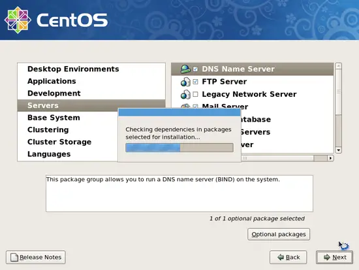The image size is (359, 270).
Task: Uncheck the FTP Server checkbox
Action: pos(195,82)
